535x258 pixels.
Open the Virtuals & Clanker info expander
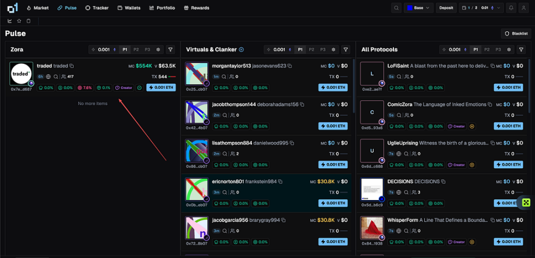pos(241,50)
